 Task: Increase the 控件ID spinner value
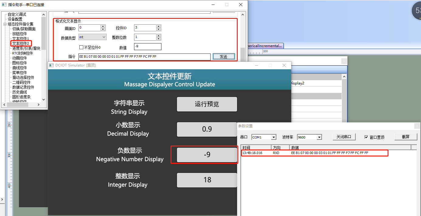click(x=158, y=26)
